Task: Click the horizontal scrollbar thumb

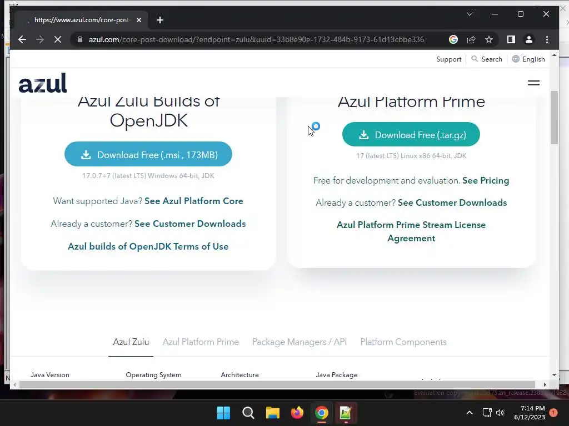Action: (x=277, y=384)
